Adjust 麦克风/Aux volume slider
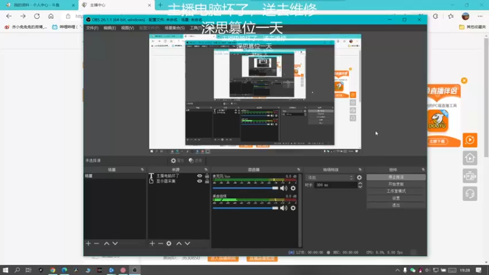Screen dimensions: 489x275 [246, 188]
